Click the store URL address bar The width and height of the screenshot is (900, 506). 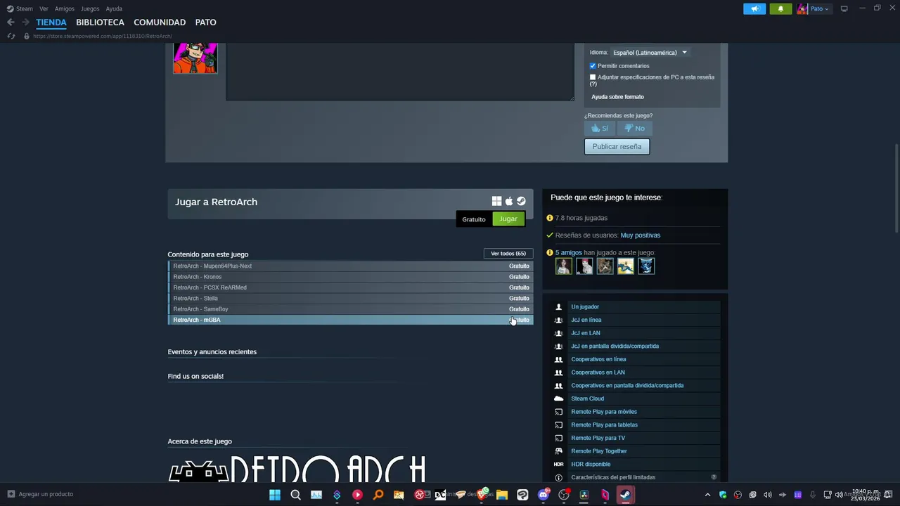[102, 36]
